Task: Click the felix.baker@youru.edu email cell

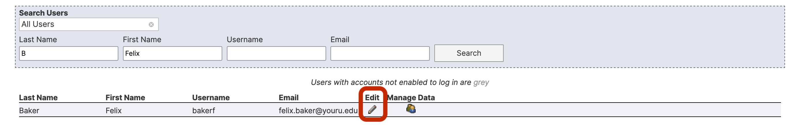Action: [318, 110]
